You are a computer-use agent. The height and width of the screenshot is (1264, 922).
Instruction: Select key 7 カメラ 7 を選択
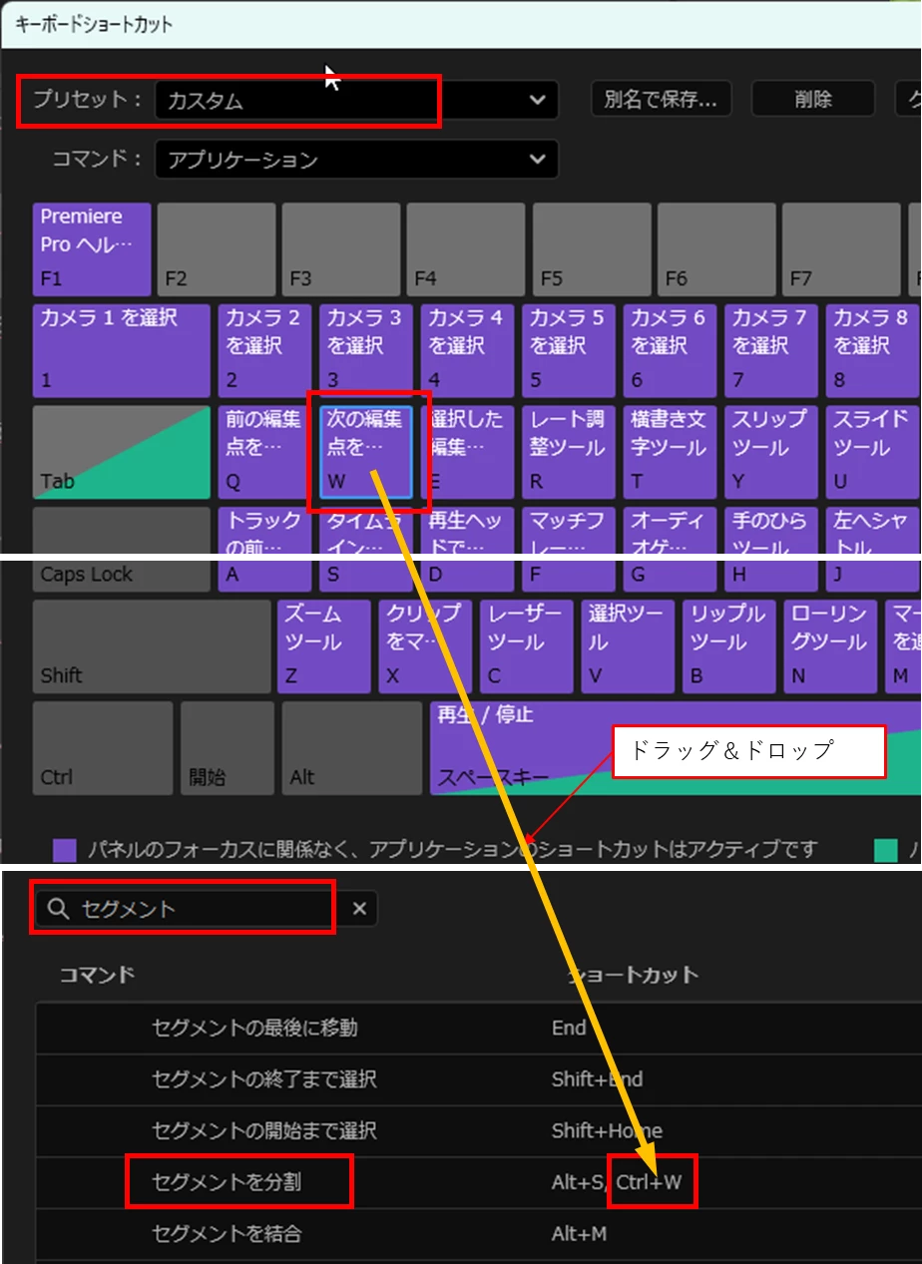pyautogui.click(x=770, y=351)
